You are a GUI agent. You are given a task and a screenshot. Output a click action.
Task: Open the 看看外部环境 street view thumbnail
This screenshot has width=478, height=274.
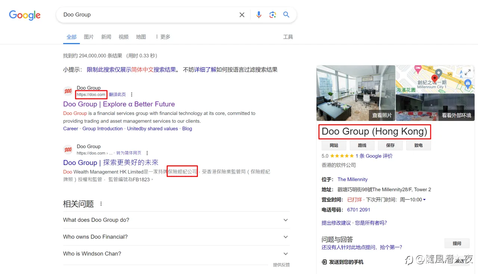point(435,108)
